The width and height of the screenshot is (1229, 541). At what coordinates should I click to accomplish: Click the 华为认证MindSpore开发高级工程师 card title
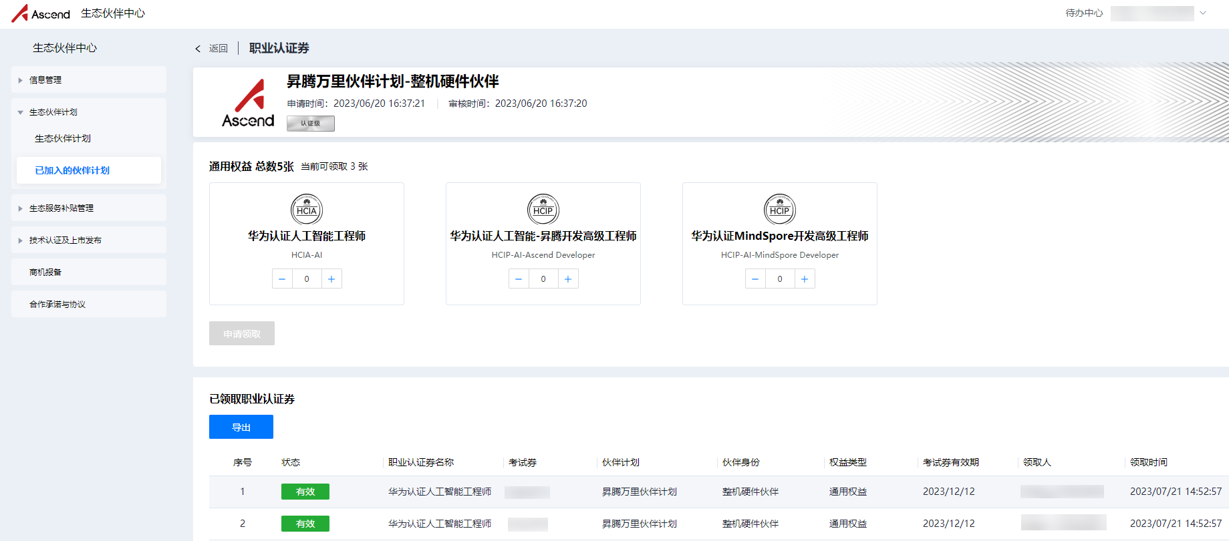(780, 236)
